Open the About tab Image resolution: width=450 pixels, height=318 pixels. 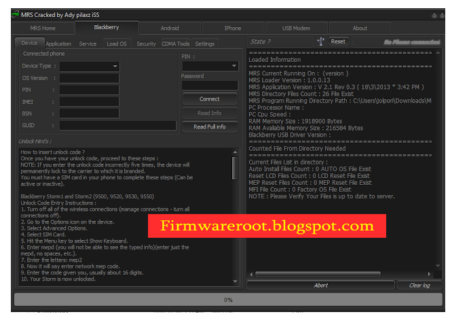(360, 28)
